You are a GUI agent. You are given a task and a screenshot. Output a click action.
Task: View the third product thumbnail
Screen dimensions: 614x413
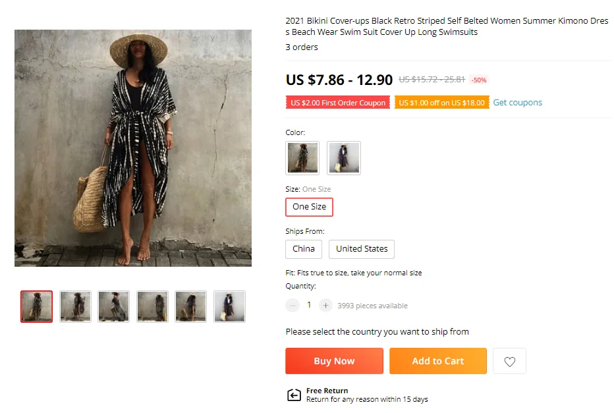[113, 306]
